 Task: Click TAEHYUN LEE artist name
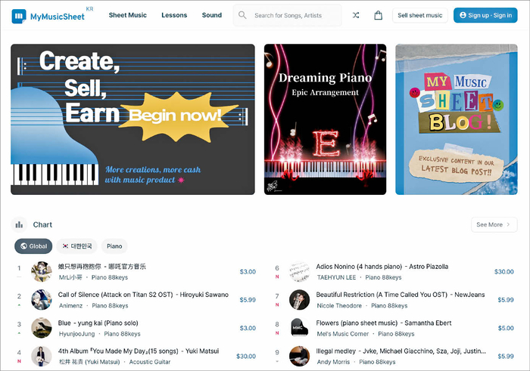[x=336, y=277]
